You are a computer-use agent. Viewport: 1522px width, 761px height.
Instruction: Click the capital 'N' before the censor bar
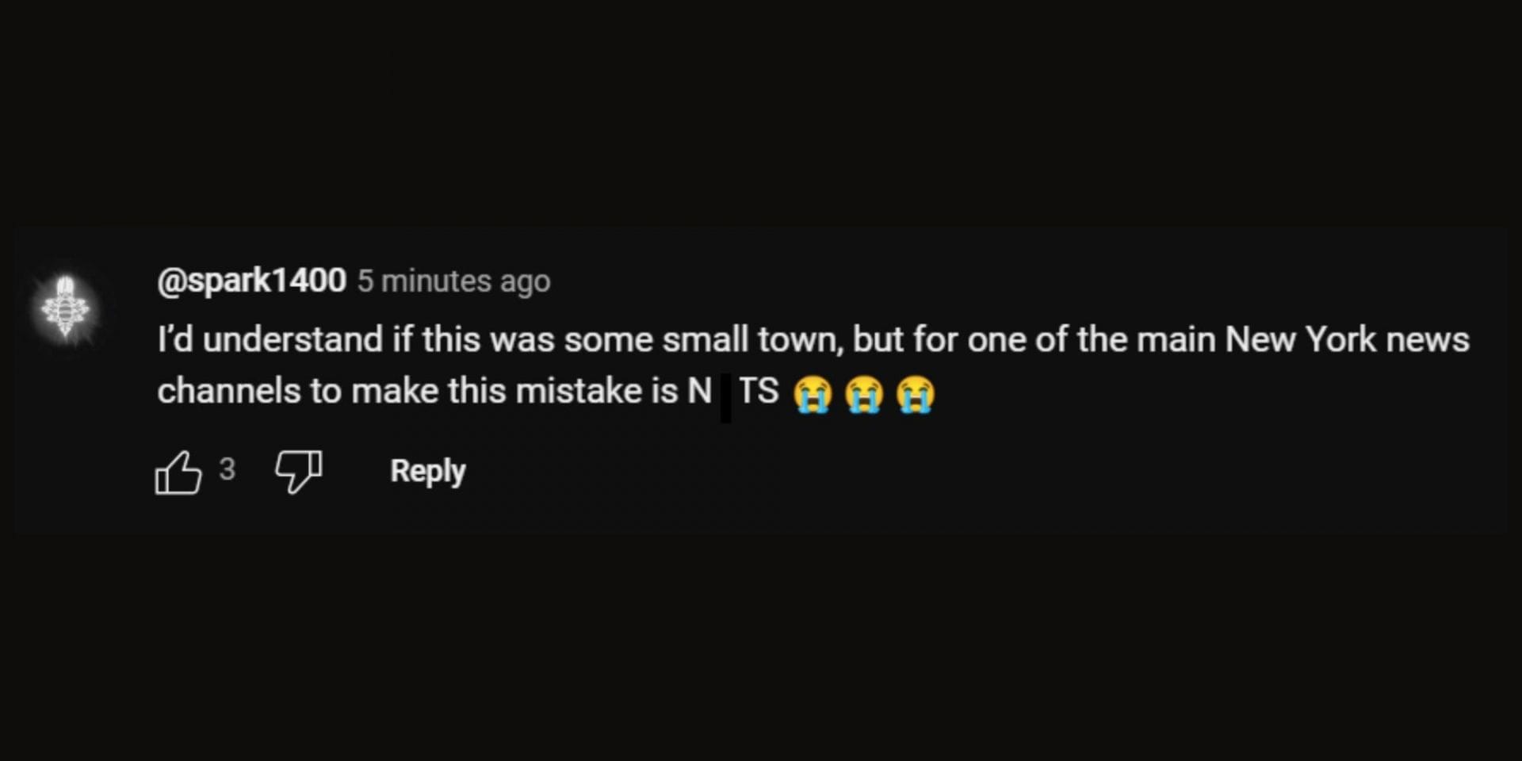[699, 391]
